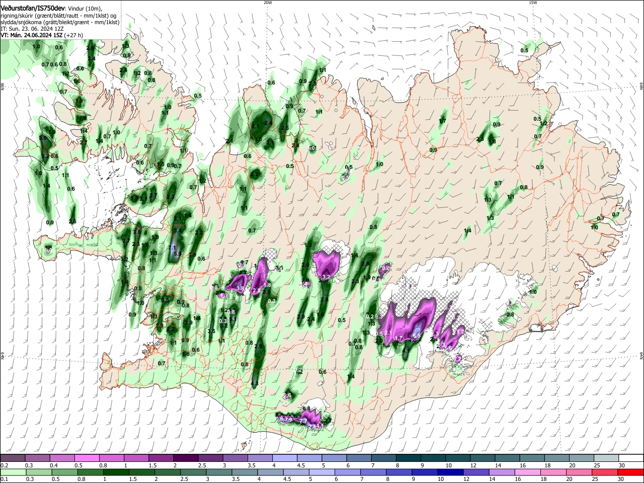This screenshot has width=644, height=483.
Task: Select the pinkish-red swatch labeled 25 in lower legend
Action: coord(606,472)
